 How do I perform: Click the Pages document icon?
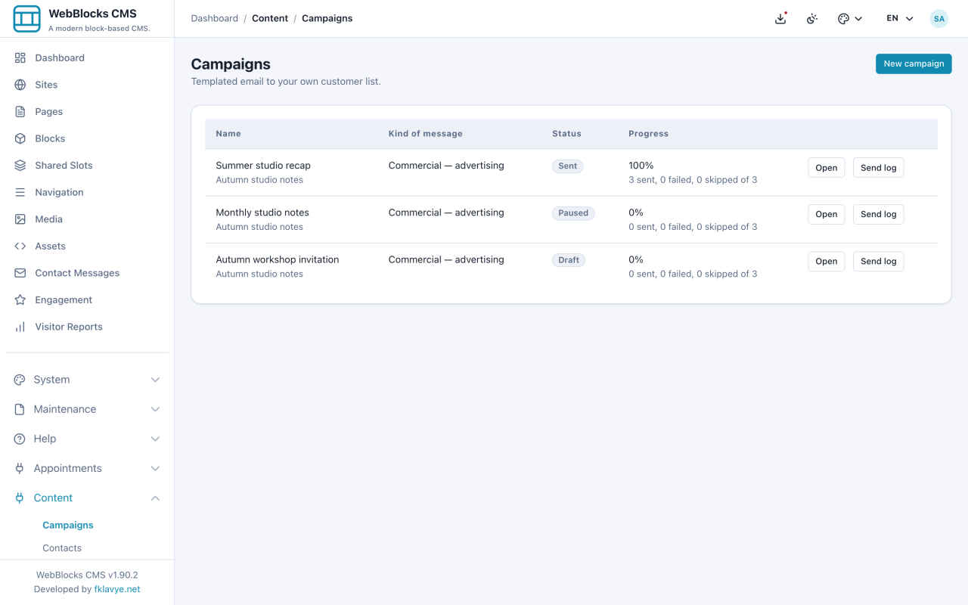[20, 111]
